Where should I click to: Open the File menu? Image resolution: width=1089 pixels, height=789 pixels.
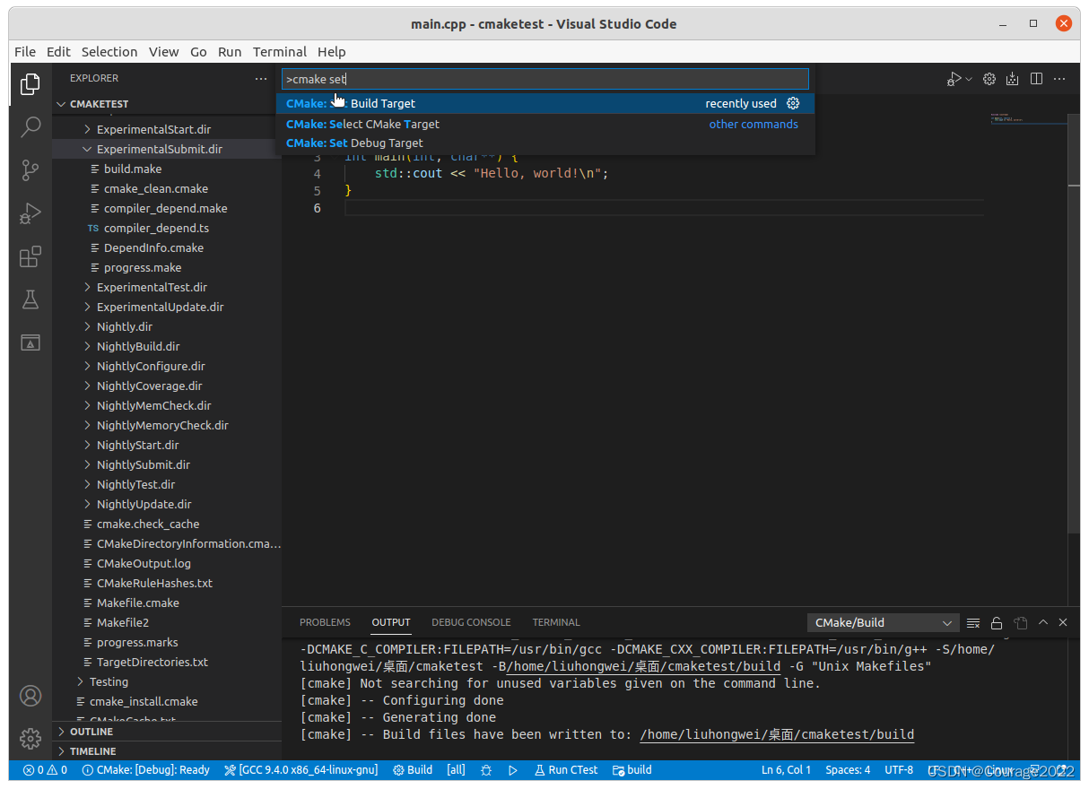[25, 52]
